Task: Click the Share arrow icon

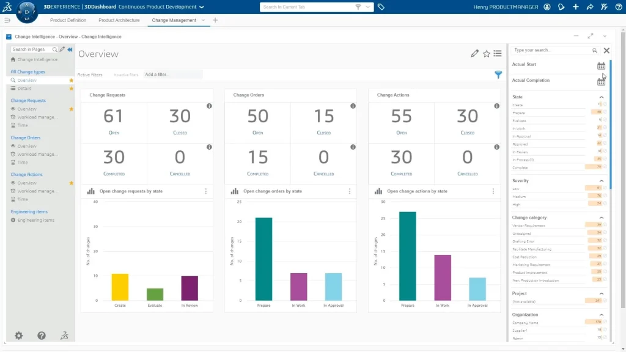Action: (589, 7)
